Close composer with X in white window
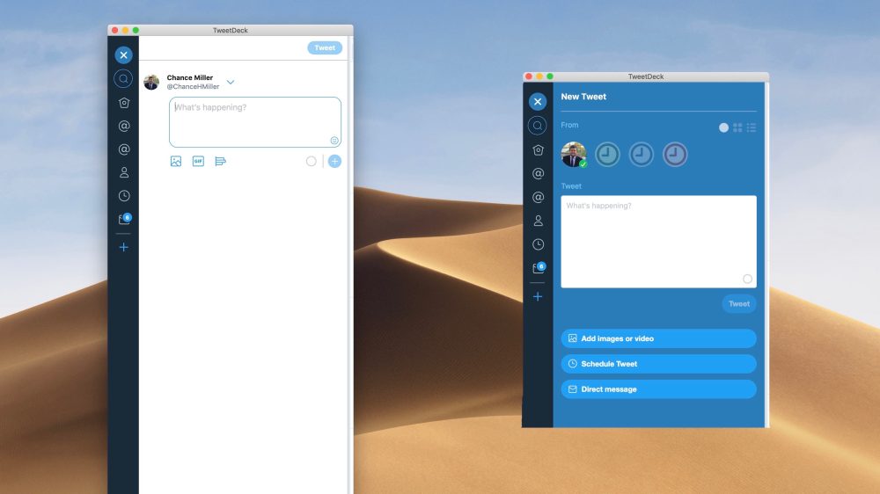 click(123, 55)
